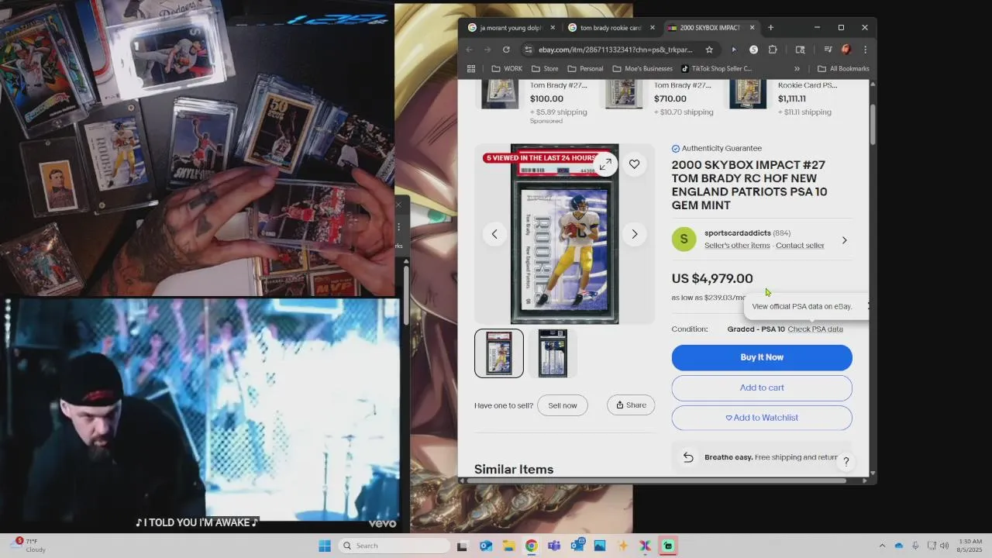The image size is (992, 558).
Task: Show previous card photo with left arrow
Action: point(494,234)
